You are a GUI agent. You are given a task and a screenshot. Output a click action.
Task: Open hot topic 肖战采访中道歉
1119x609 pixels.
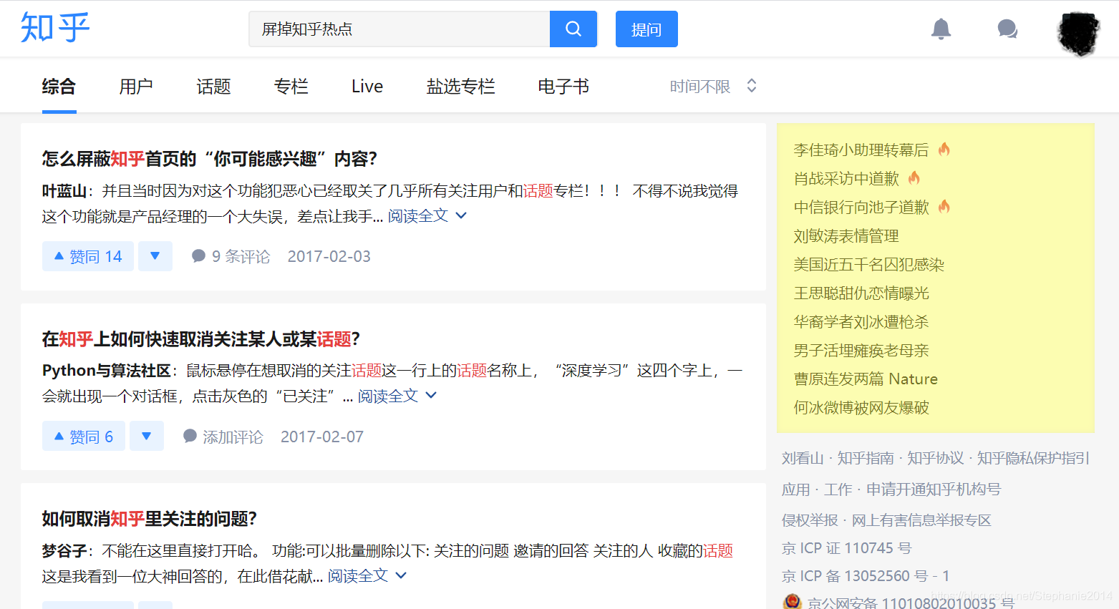(x=846, y=178)
